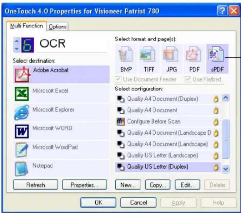This screenshot has width=241, height=213.
Task: Switch to the Multi Function tab
Action: pos(26,26)
